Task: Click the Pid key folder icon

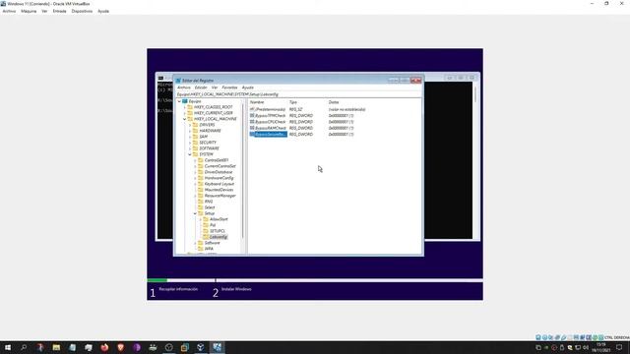Action: point(206,225)
